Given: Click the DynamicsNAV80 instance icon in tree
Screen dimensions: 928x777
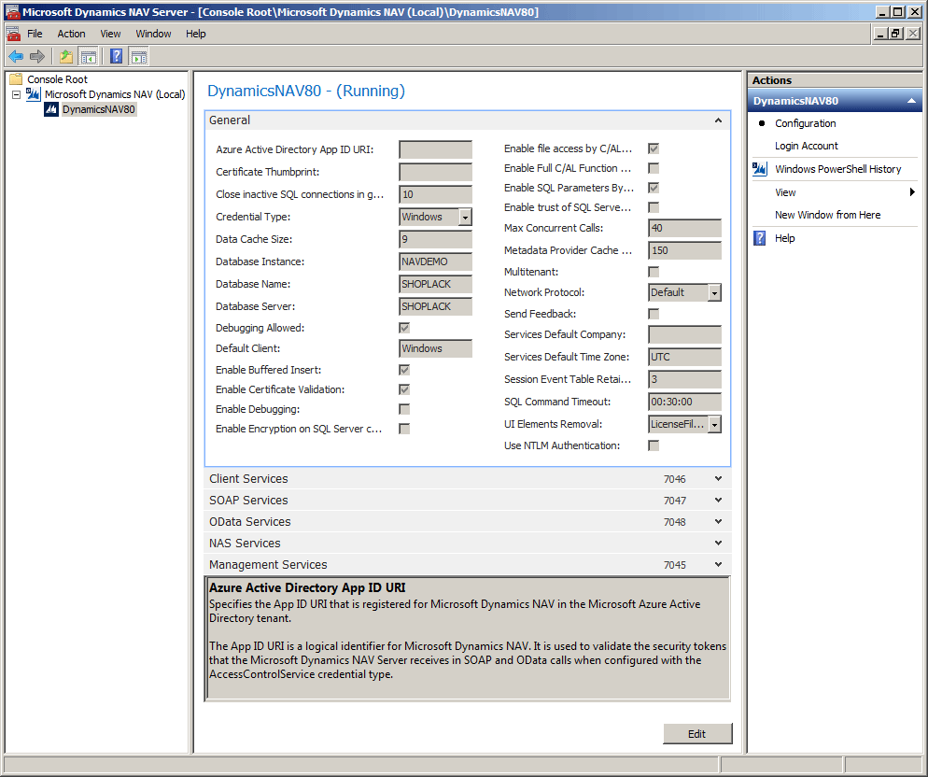Looking at the screenshot, I should pyautogui.click(x=51, y=109).
